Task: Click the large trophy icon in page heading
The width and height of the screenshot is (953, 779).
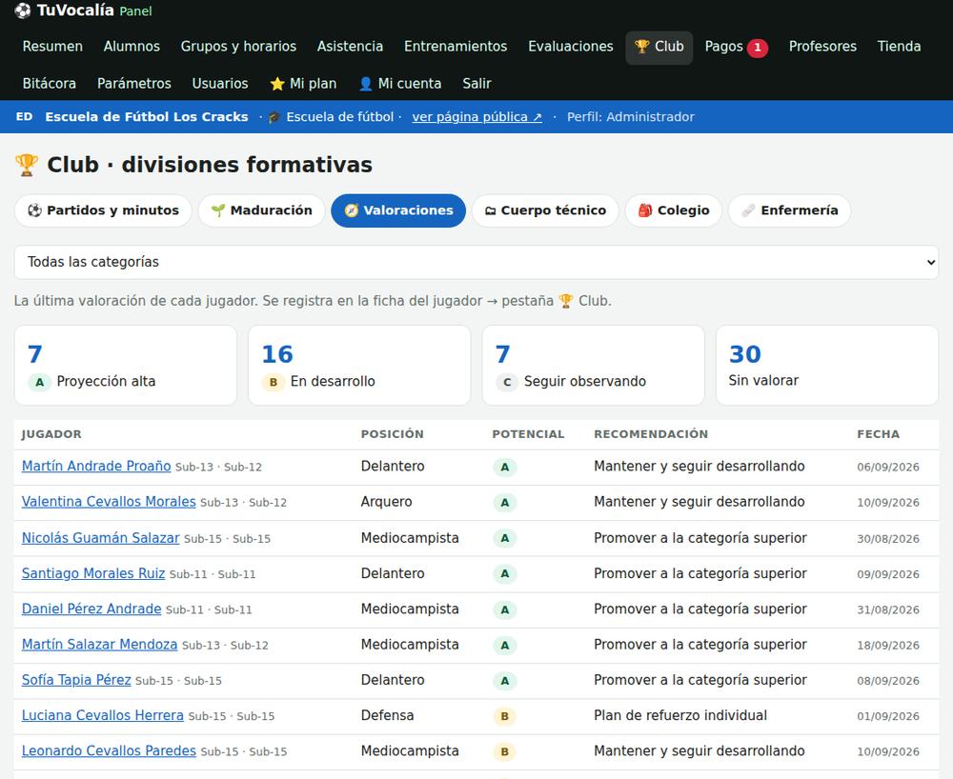Action: click(26, 165)
